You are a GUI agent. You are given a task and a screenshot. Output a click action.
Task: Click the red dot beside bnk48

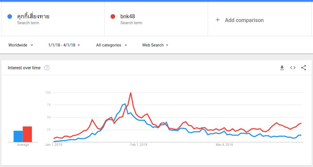pos(113,17)
